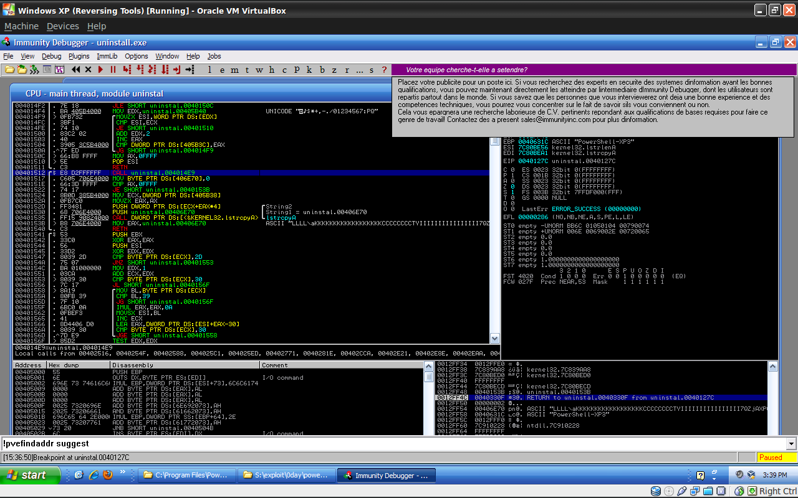Click the Comment column header in dump
This screenshot has width=798, height=498.
tap(341, 365)
